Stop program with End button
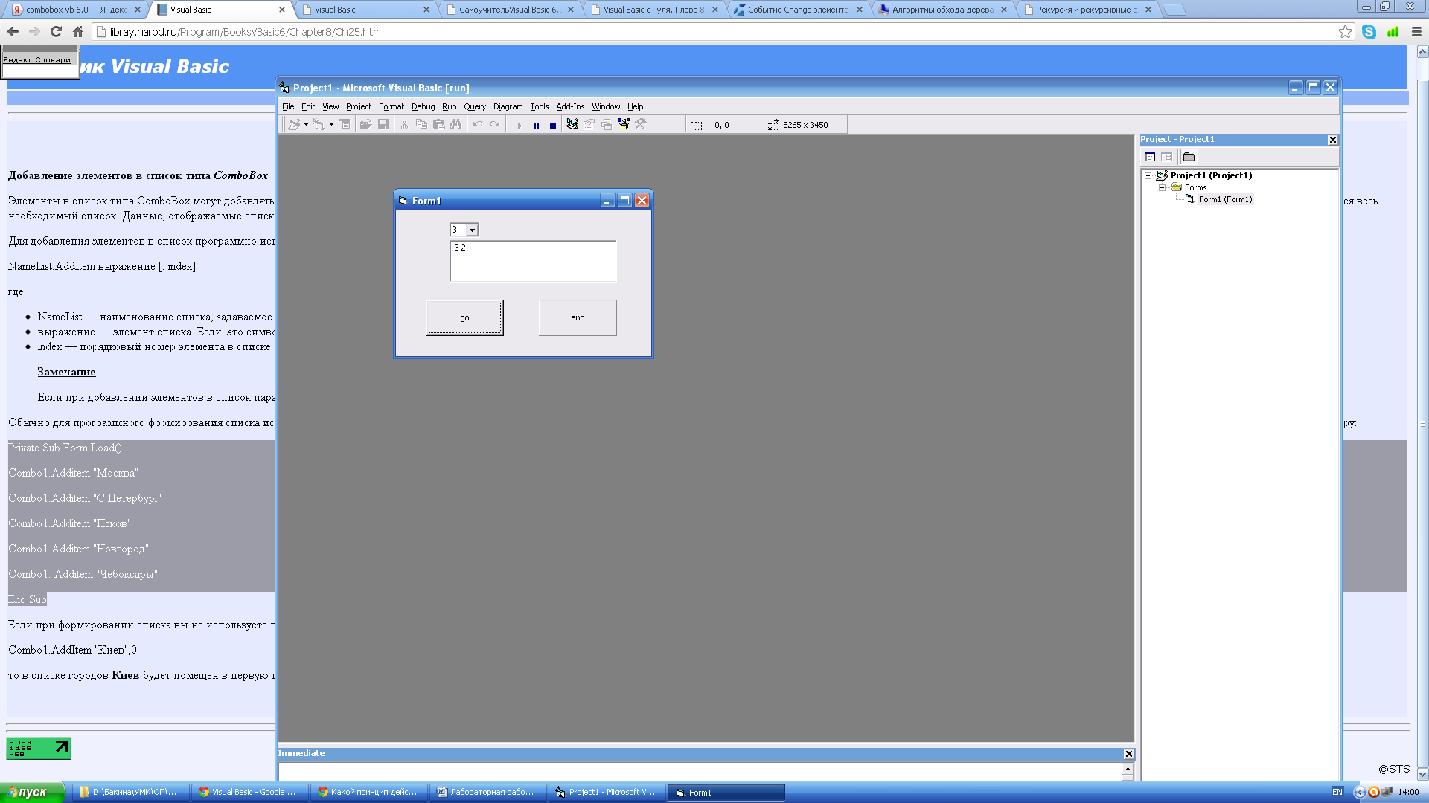1429x803 pixels. point(553,125)
